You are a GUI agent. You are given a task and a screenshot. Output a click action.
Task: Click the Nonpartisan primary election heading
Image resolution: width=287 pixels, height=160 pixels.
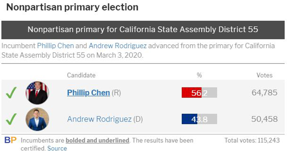[72, 7]
